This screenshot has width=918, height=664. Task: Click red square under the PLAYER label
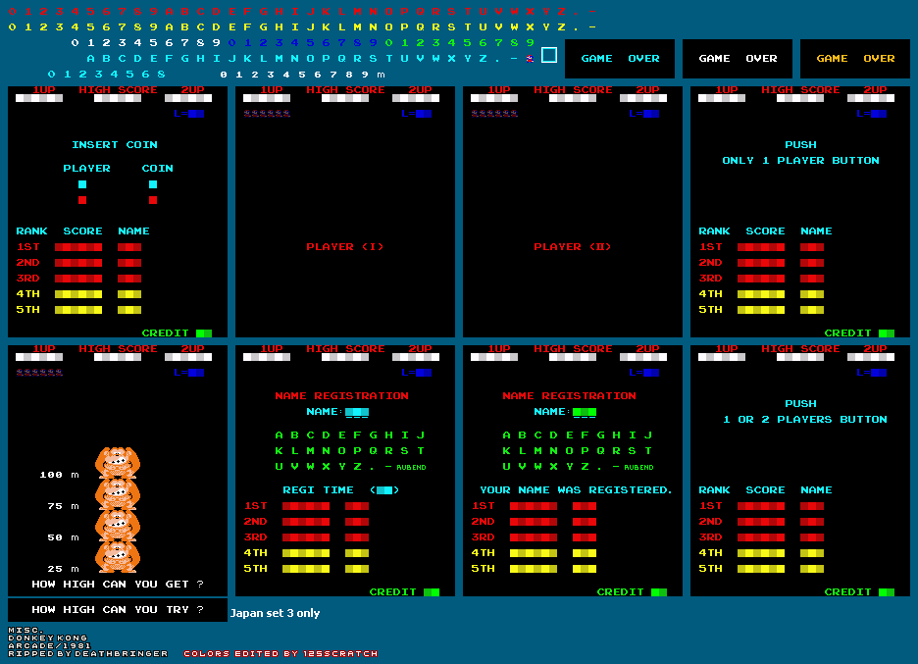82,200
